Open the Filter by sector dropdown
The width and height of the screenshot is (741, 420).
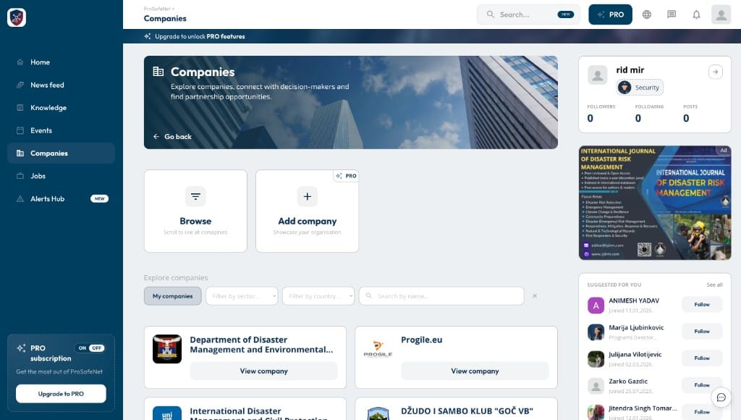(242, 296)
